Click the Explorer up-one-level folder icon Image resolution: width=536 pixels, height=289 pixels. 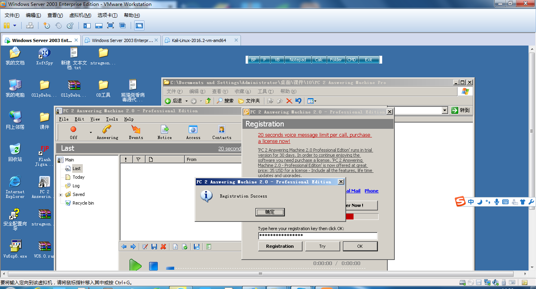208,101
